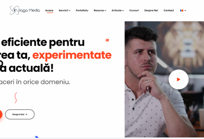Go to the Cursuri page

(x=134, y=10)
